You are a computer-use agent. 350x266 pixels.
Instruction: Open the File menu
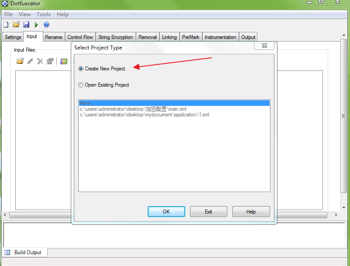click(x=8, y=14)
